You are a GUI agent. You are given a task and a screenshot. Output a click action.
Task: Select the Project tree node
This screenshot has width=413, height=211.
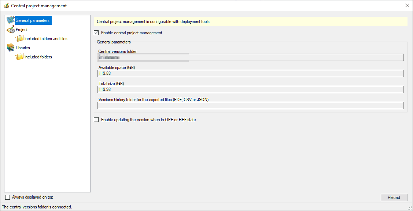(x=22, y=30)
